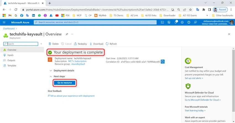Pin the deployment blade to dashboard
The height and width of the screenshot is (123, 235).
[x=67, y=34]
